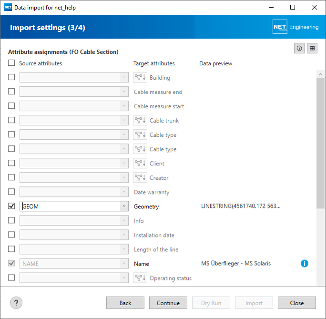Image resolution: width=326 pixels, height=319 pixels.
Task: Click the relation icon beside Creator
Action: [140, 178]
